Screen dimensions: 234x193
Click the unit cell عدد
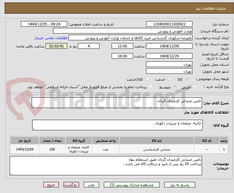[x=106, y=149]
